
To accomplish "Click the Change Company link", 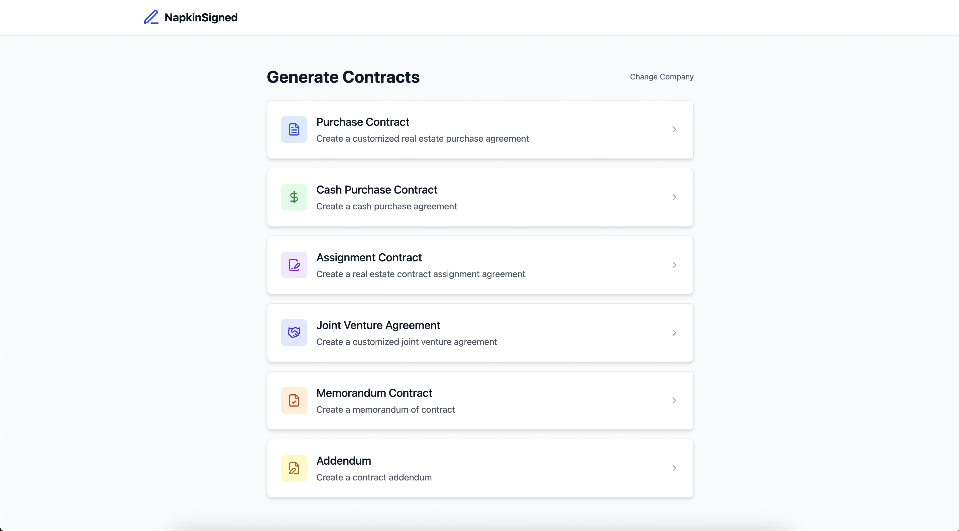I will point(661,77).
